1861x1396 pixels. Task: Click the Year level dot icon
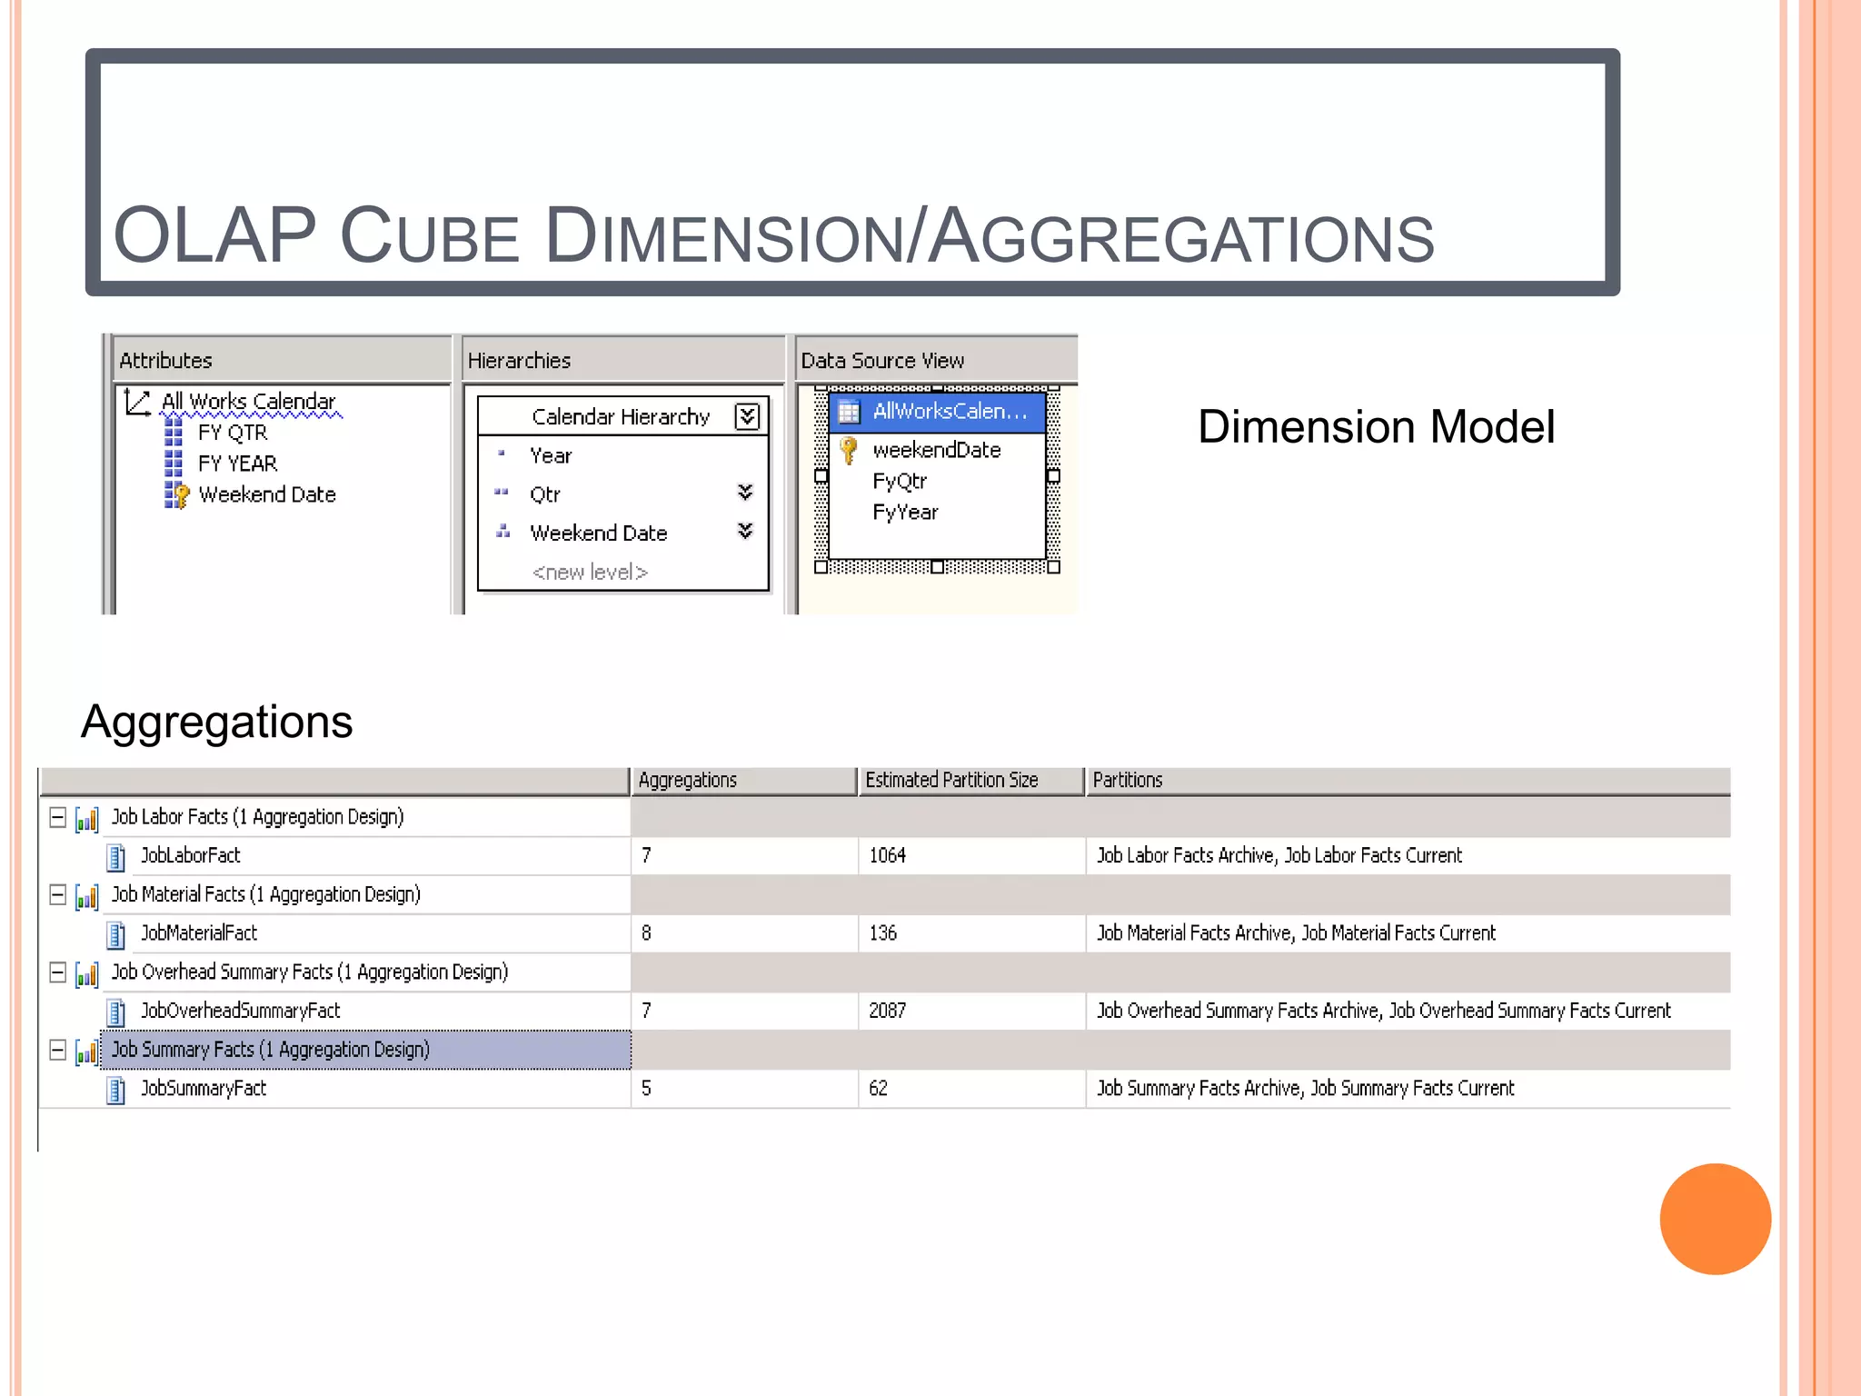click(x=502, y=452)
